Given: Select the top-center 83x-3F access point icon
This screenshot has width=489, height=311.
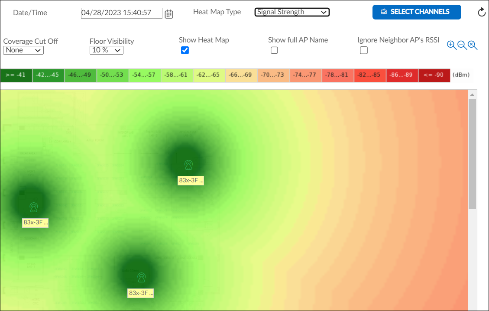Looking at the screenshot, I should click(x=188, y=165).
